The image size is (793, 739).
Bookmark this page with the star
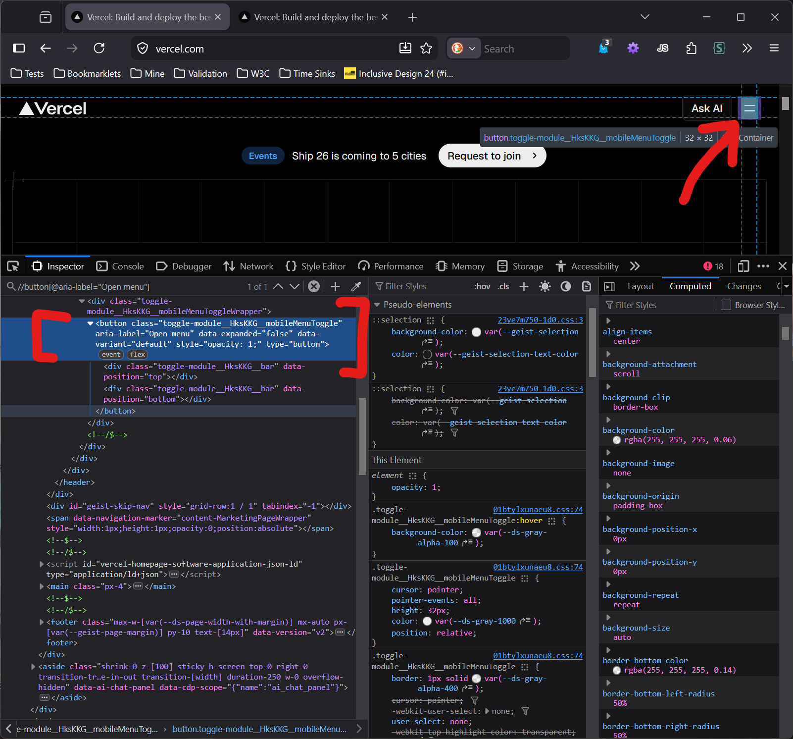(x=426, y=48)
